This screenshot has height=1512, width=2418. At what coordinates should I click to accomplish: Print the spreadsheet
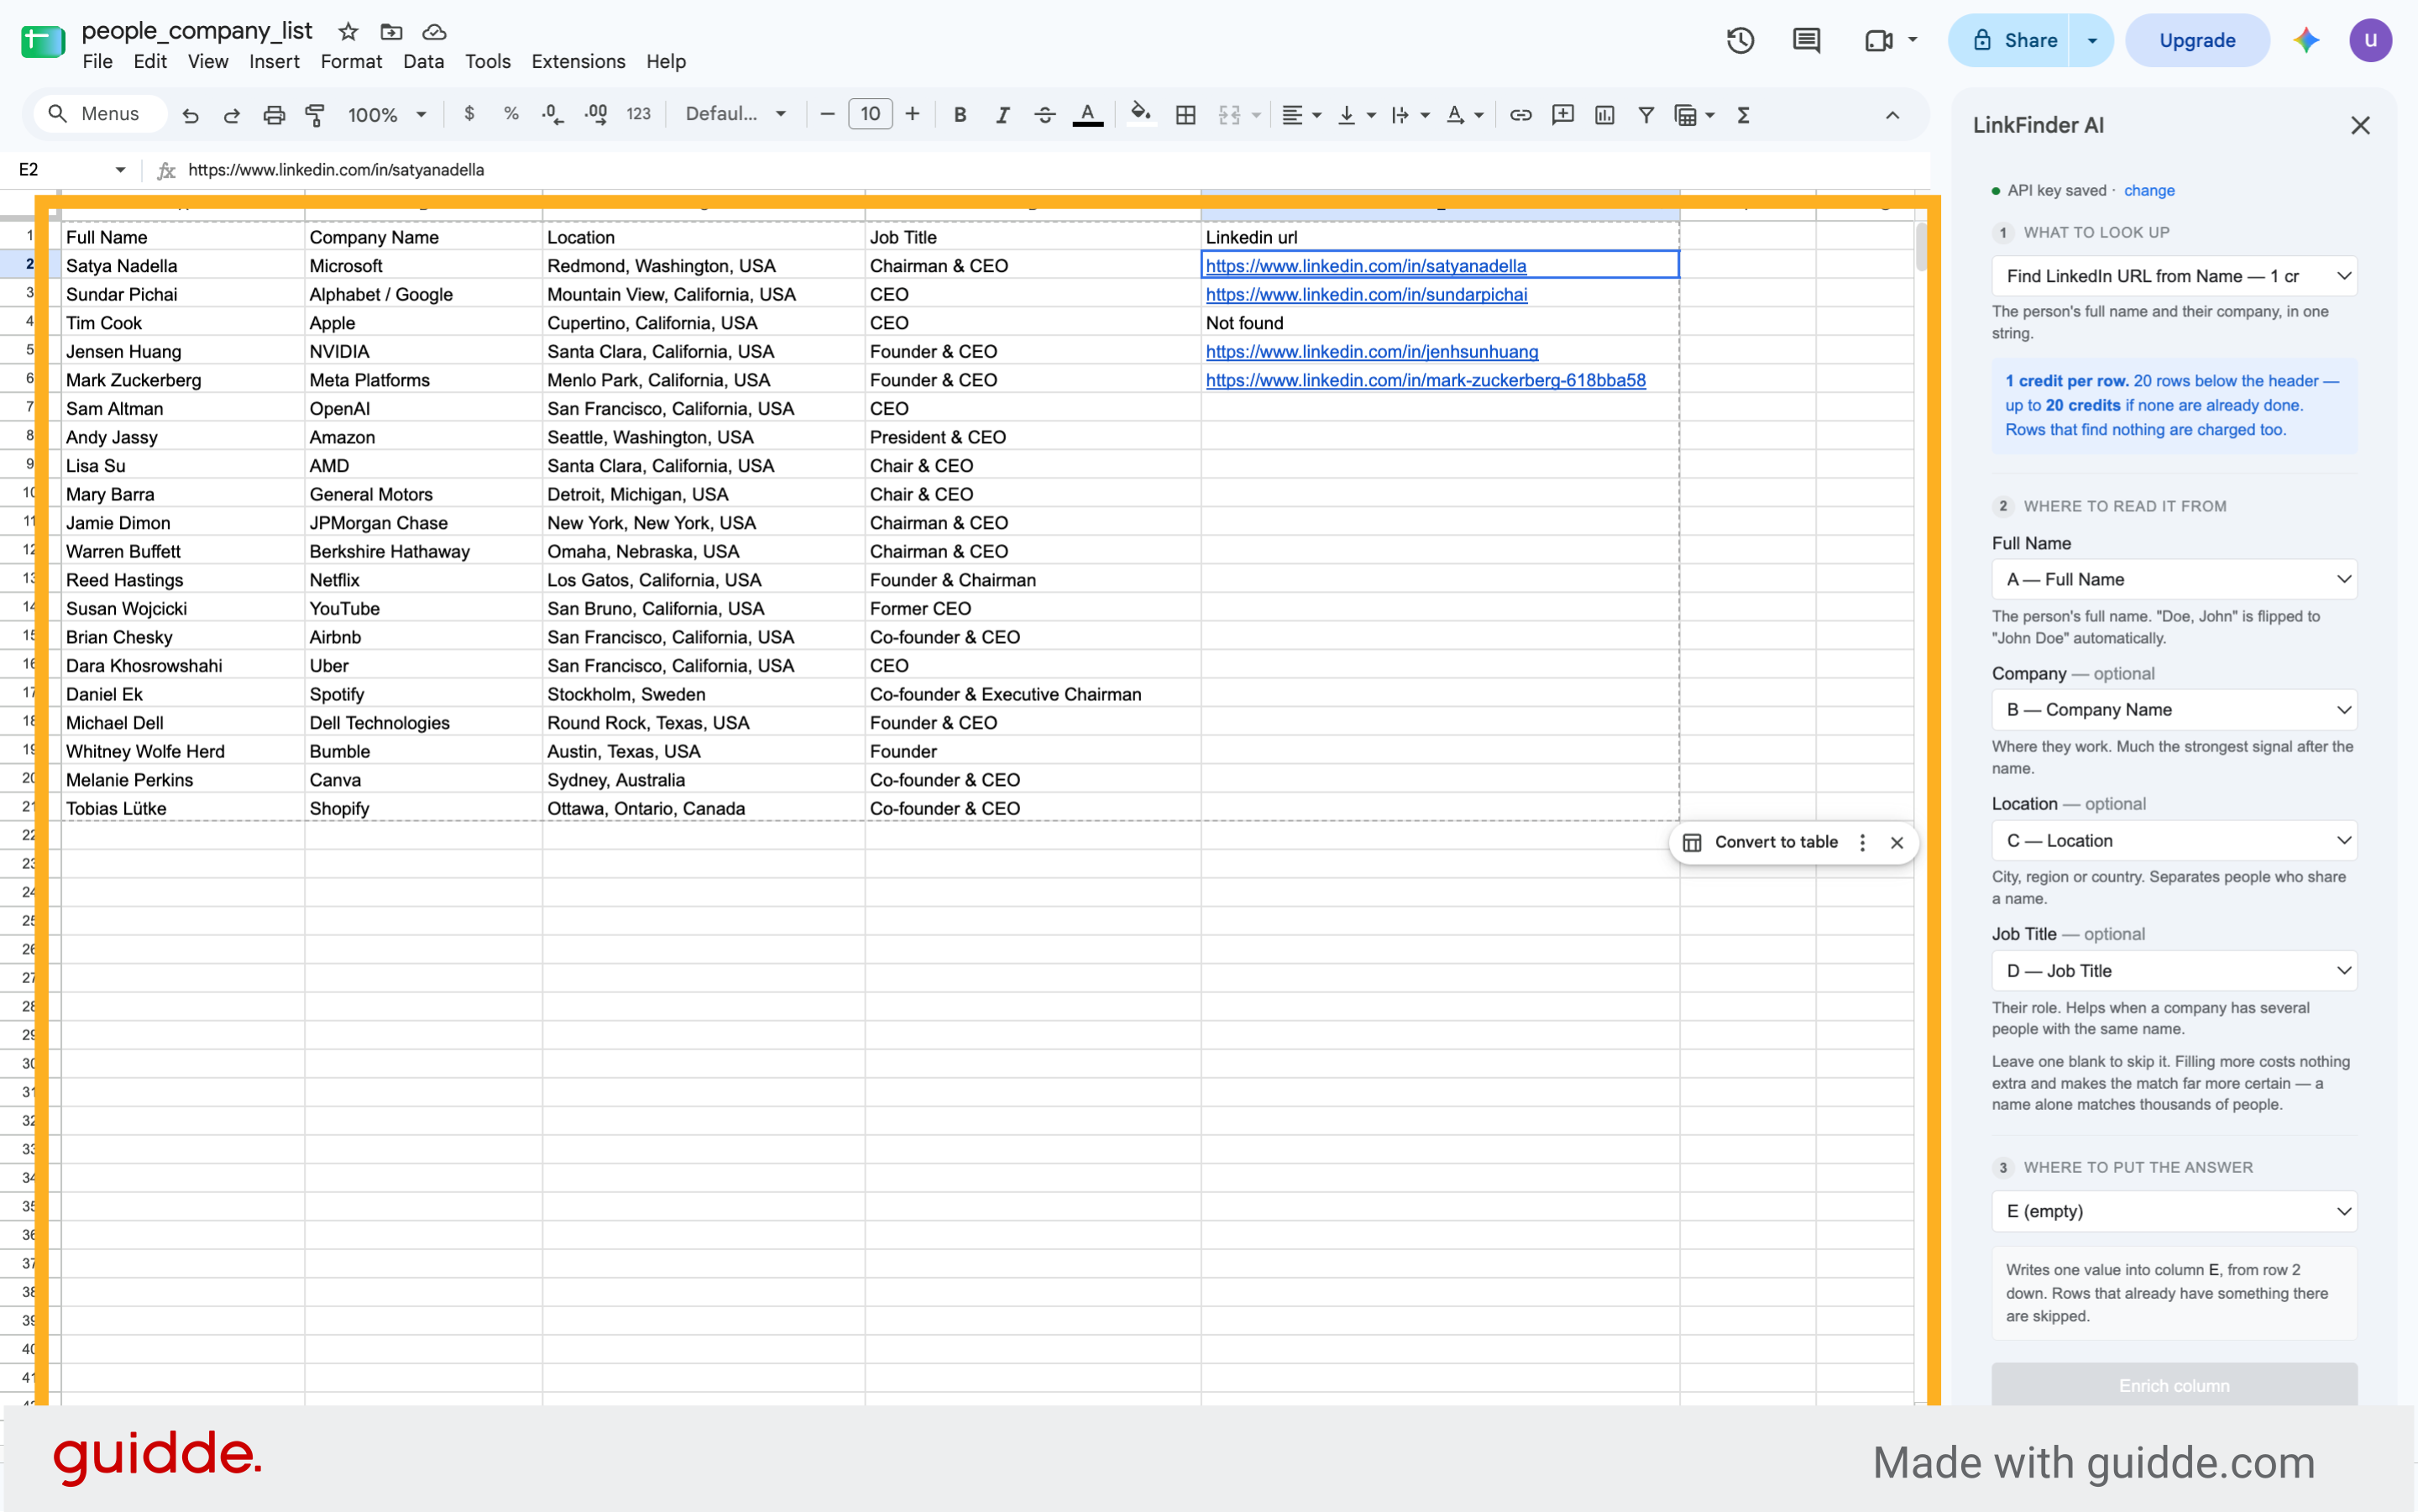pyautogui.click(x=274, y=115)
